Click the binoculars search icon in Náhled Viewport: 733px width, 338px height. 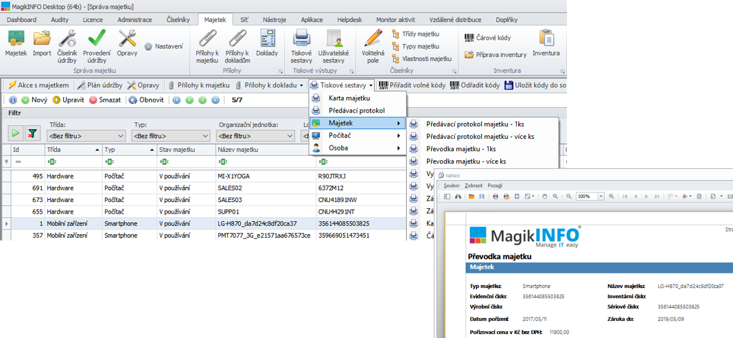[458, 196]
